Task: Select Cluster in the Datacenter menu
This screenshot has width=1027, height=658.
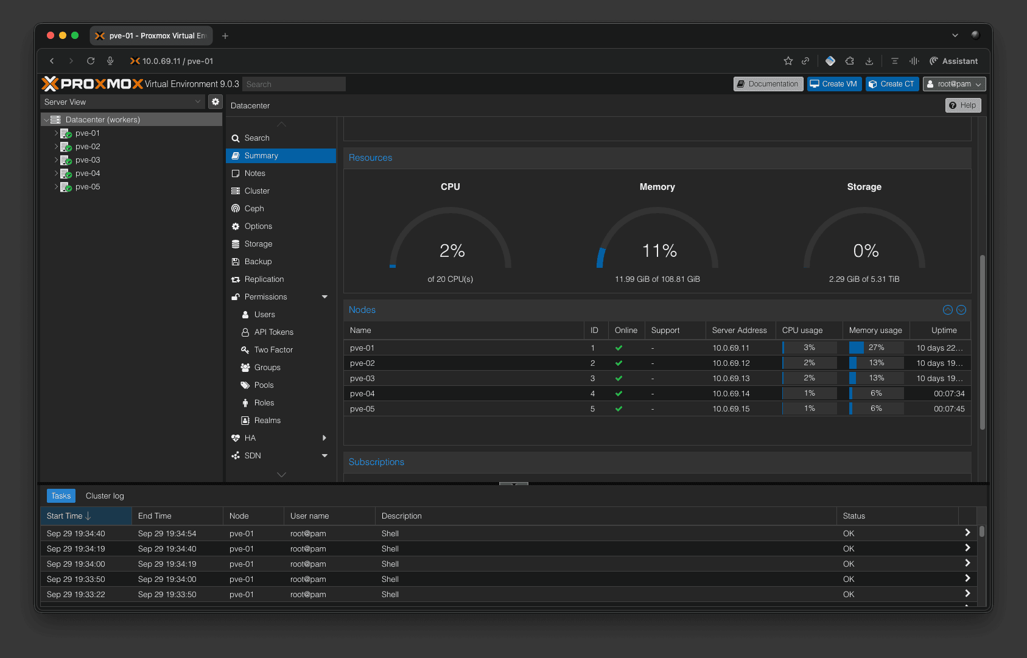Action: (281, 191)
